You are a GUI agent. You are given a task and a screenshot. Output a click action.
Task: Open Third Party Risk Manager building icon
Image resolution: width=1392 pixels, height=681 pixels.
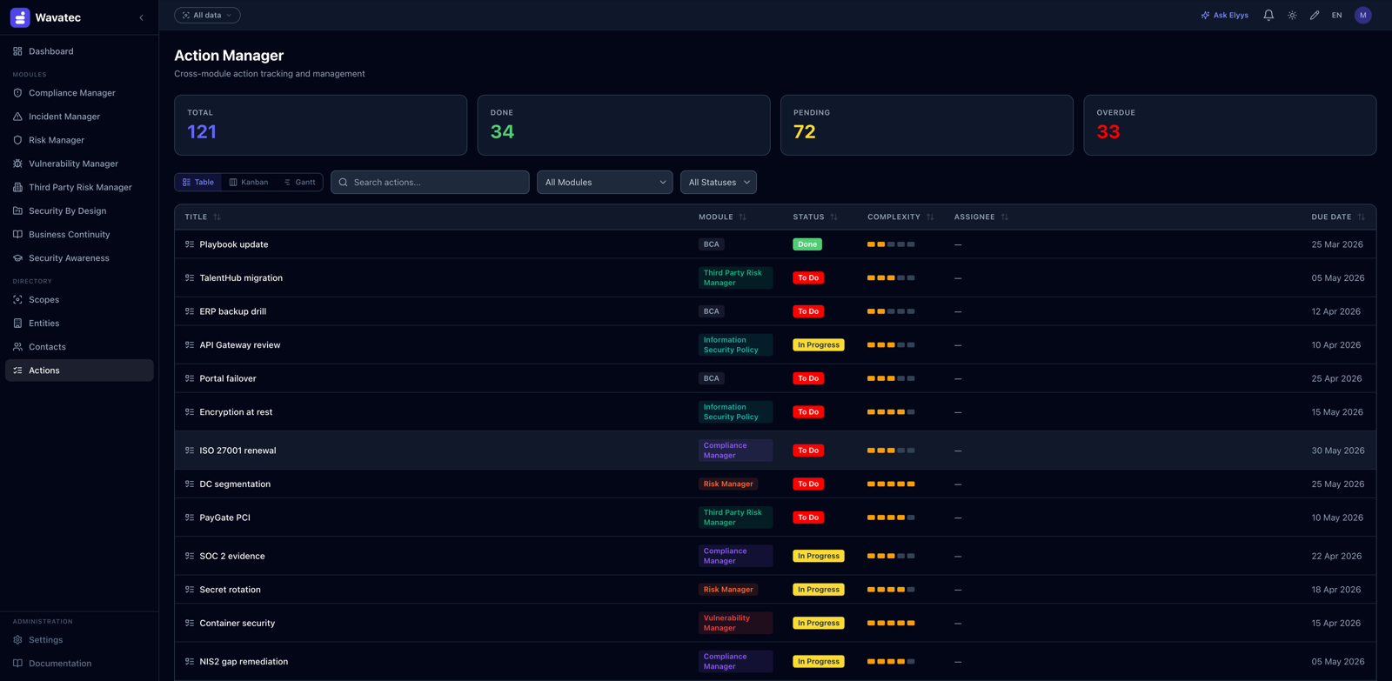(x=17, y=187)
